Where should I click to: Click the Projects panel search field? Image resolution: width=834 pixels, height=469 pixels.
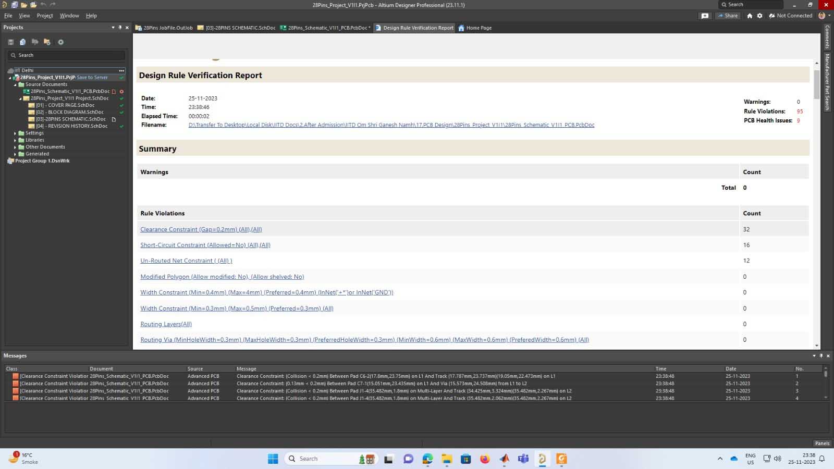(x=67, y=55)
